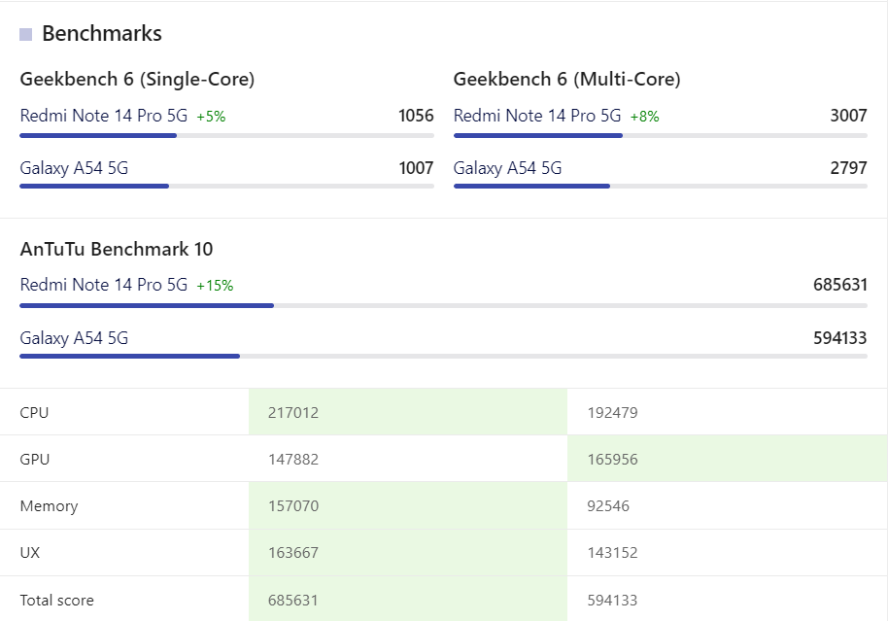Select CPU value 217012
The height and width of the screenshot is (621, 888).
tap(293, 412)
